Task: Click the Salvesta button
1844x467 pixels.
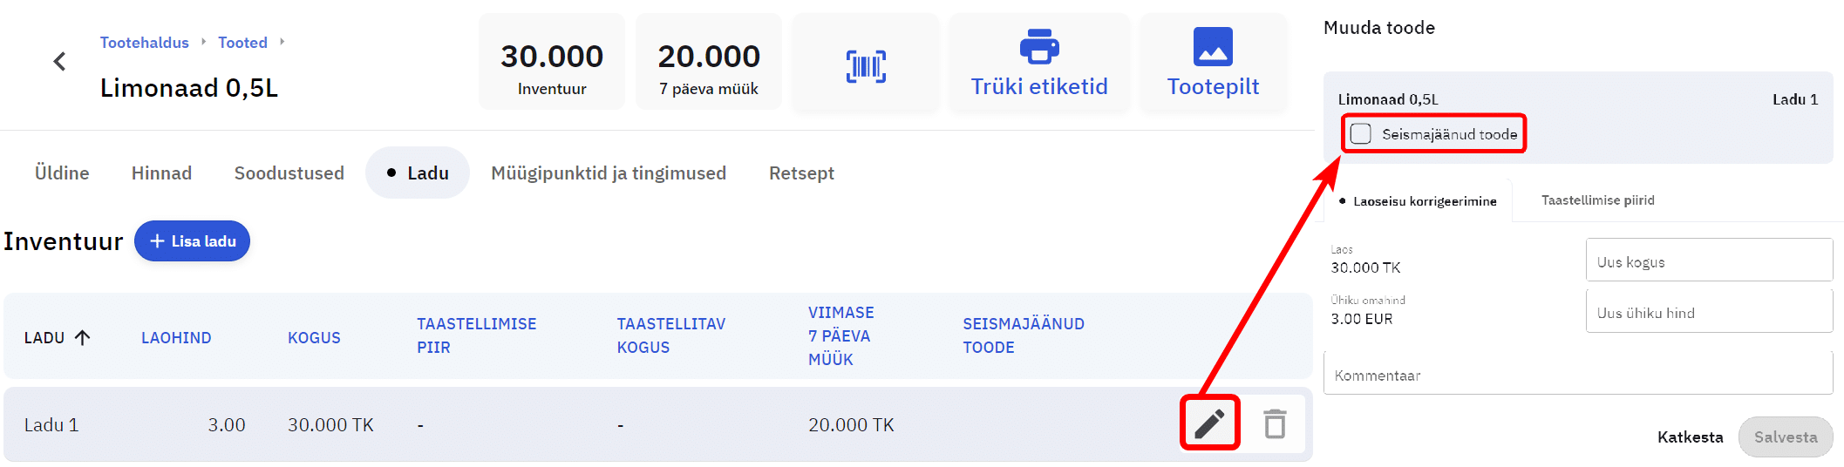Action: point(1785,437)
